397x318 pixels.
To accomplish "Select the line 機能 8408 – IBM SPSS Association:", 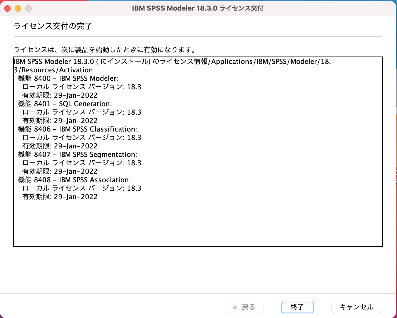I will pos(74,180).
